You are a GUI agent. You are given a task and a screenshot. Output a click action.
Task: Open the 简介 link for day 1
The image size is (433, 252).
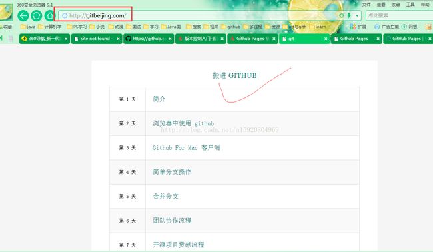[159, 99]
